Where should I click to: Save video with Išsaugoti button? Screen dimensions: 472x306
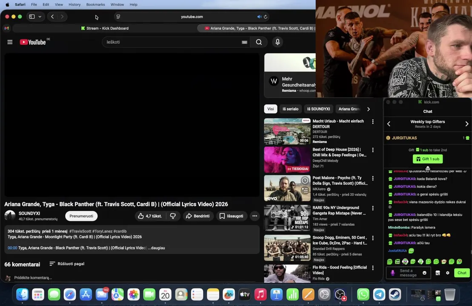(x=231, y=216)
